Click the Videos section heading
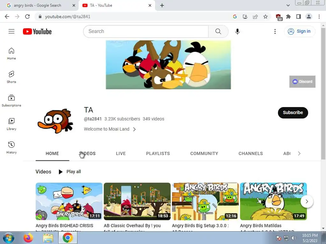326x244 pixels. pyautogui.click(x=43, y=172)
